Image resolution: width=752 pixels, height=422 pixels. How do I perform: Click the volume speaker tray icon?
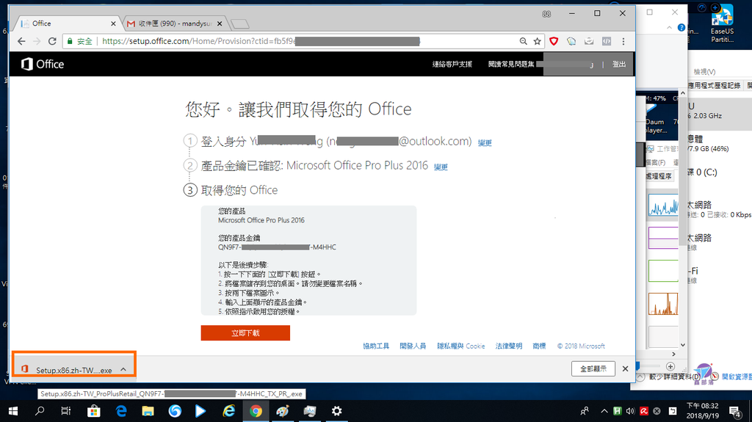coord(630,411)
